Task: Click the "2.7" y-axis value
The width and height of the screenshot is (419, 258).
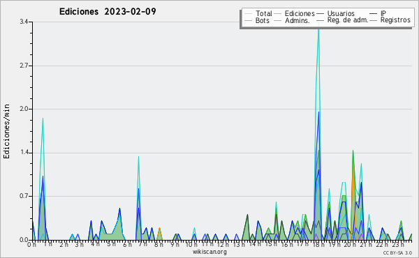Action: 24,66
